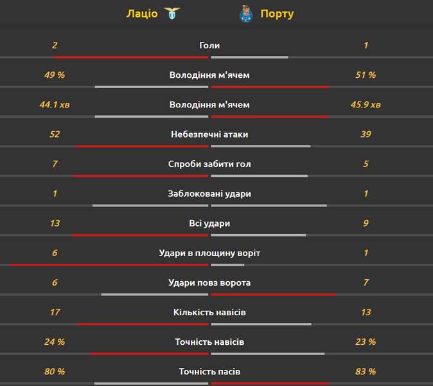433x386 pixels.
Task: Click the Porto team crest icon
Action: 246,14
